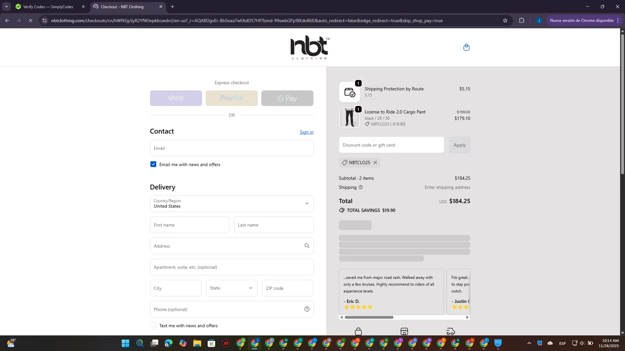625x351 pixels.
Task: Open a new browser tab
Action: click(x=172, y=7)
